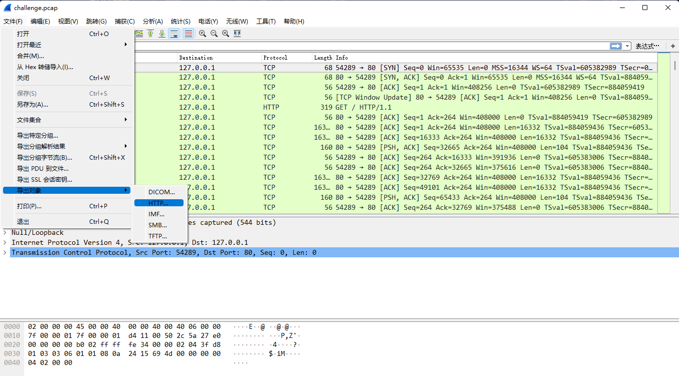Screen dimensions: 679x376
Task: Open the 打开最近 recent files submenu
Action: [x=67, y=45]
